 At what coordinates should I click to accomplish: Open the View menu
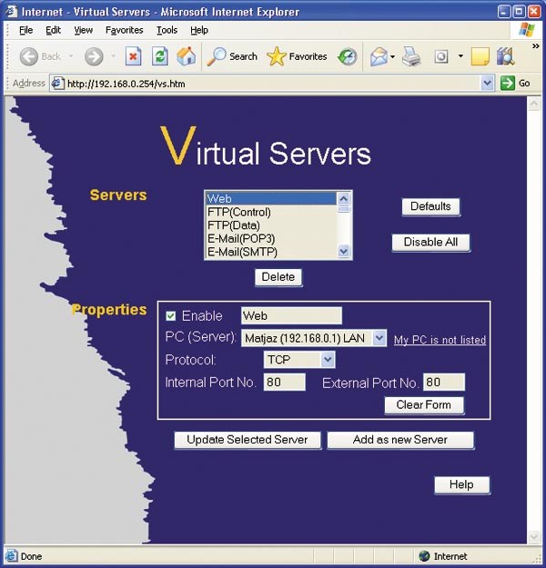[x=84, y=30]
